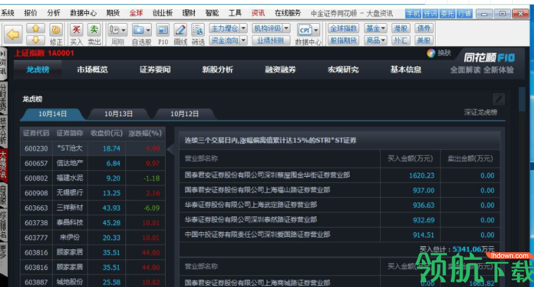Select the 技术分析 left sidebar tab
This screenshot has width=534, height=287.
(3, 131)
